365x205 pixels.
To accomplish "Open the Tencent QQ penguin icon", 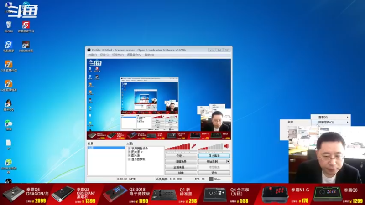I will coord(9,105).
